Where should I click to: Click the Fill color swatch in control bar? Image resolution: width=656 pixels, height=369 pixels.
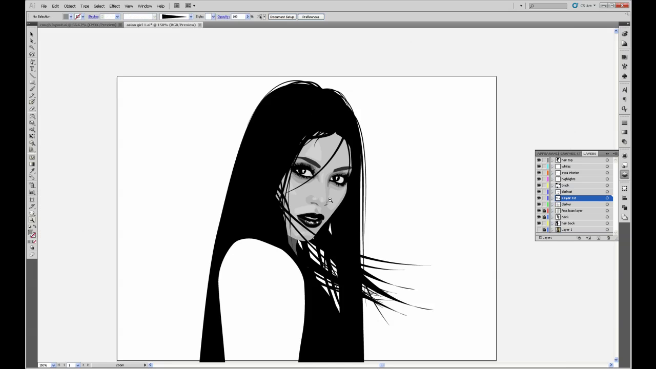point(66,16)
